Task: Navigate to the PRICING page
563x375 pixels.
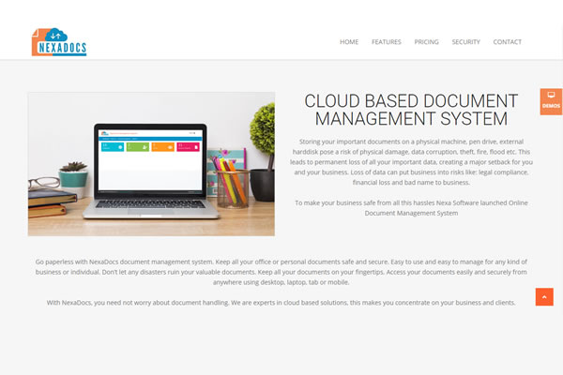Action: click(426, 42)
